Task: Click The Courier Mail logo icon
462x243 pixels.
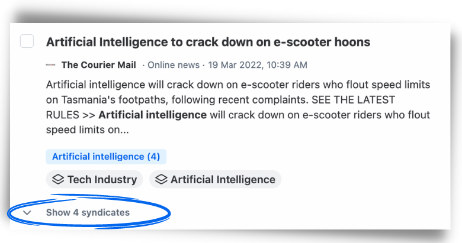Action: (51, 64)
